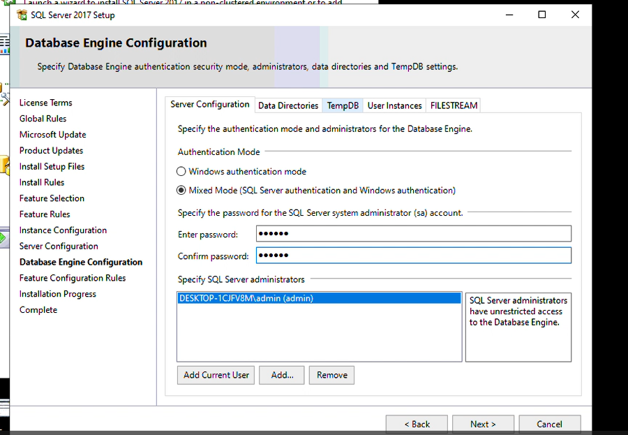628x435 pixels.
Task: Click Feature Configuration Rules step
Action: point(73,278)
